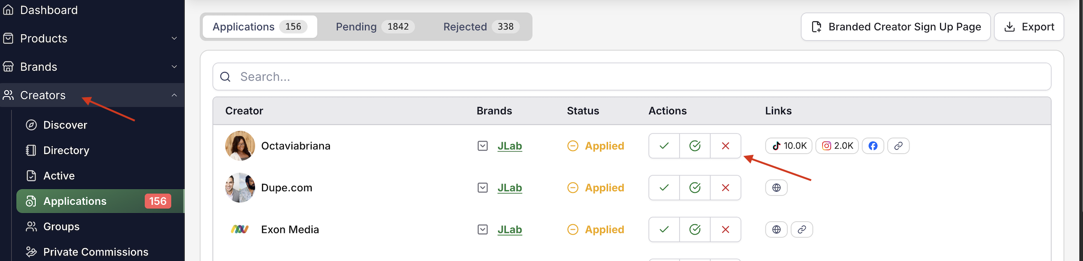Click Exon Media chain link icon

pyautogui.click(x=802, y=229)
